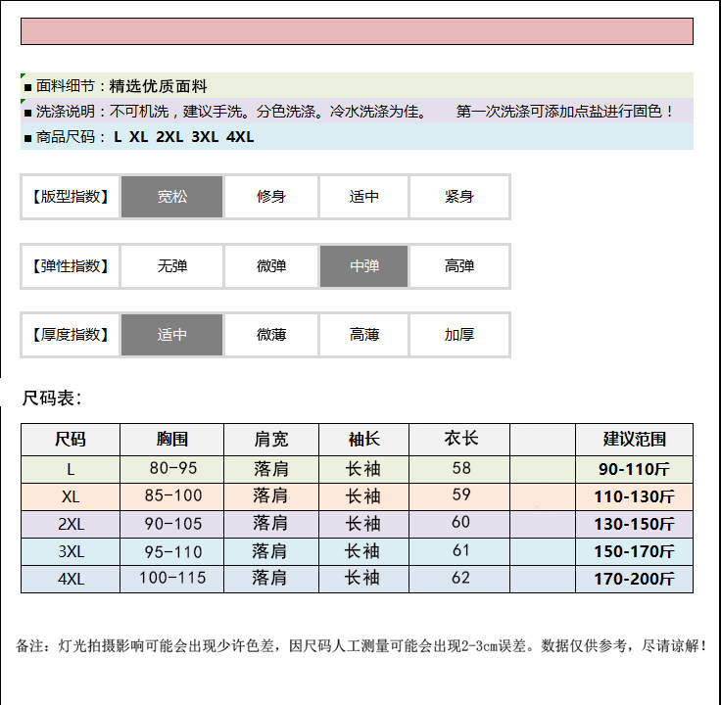
Task: Click the 4XL size row cell
Action: click(x=71, y=579)
